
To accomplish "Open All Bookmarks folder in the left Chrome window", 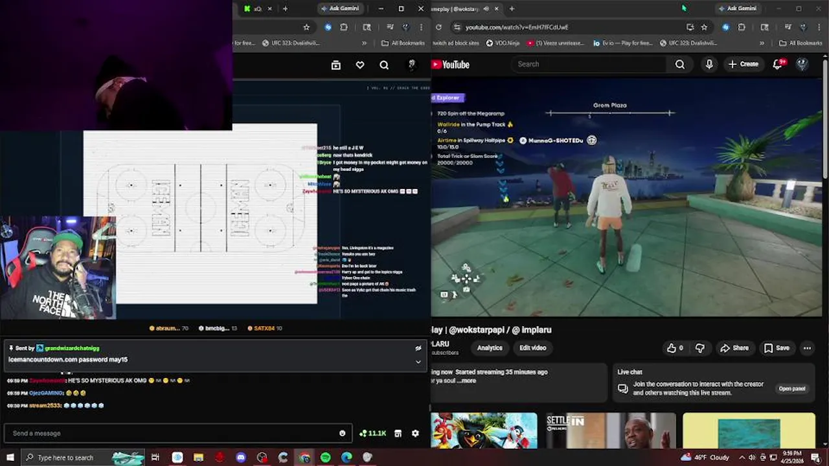I will pos(403,43).
